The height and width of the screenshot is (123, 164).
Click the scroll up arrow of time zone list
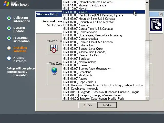tap(147, 2)
